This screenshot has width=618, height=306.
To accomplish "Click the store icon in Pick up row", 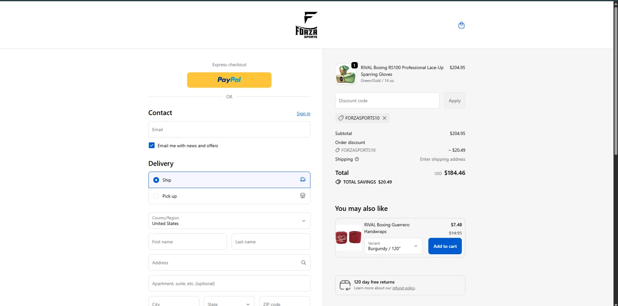I will click(x=303, y=196).
